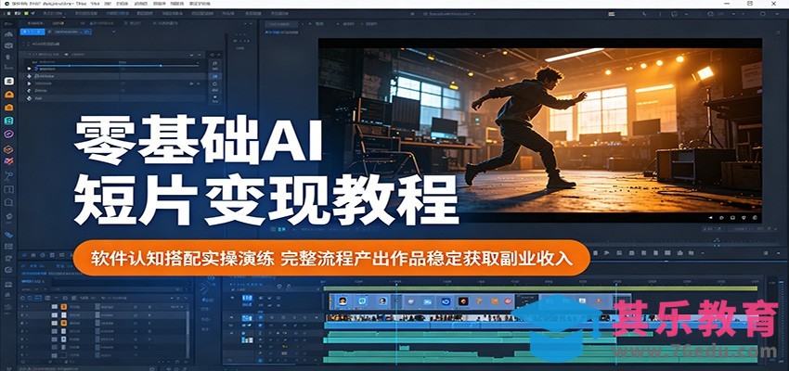Viewport: 789px width, 371px height.
Task: Select the white square icon in the left sidebar
Action: (8, 82)
